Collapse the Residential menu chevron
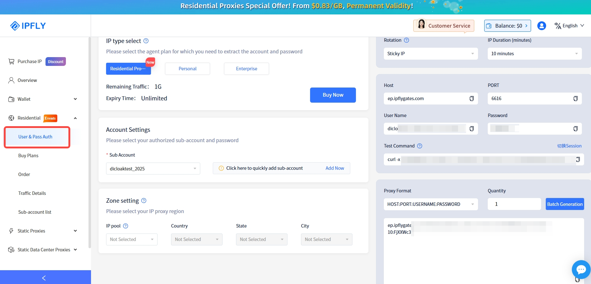The width and height of the screenshot is (591, 284). [75, 118]
